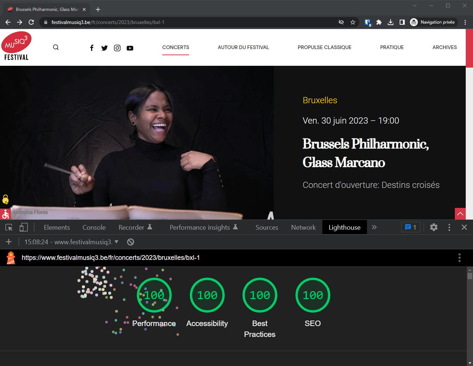This screenshot has height=366, width=473.
Task: Open AUTOUR DU FESTIVAL menu
Action: click(x=243, y=47)
